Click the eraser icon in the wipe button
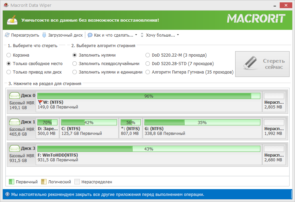The image size is (295, 202). pyautogui.click(x=250, y=63)
